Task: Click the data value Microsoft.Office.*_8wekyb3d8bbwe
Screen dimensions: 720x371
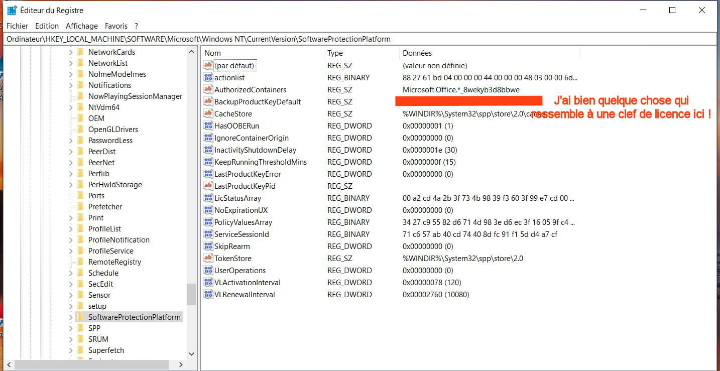Action: point(461,89)
